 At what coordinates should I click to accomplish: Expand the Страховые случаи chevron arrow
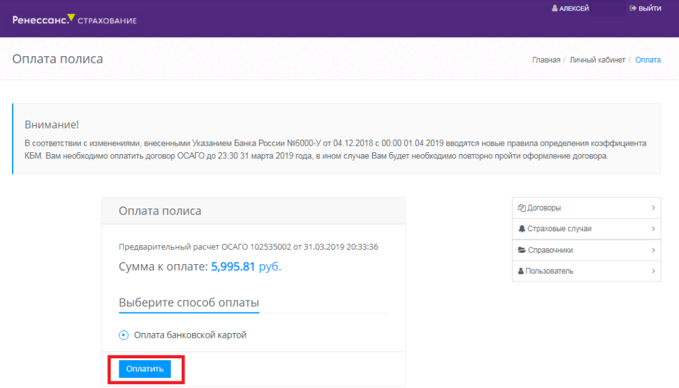coord(653,229)
